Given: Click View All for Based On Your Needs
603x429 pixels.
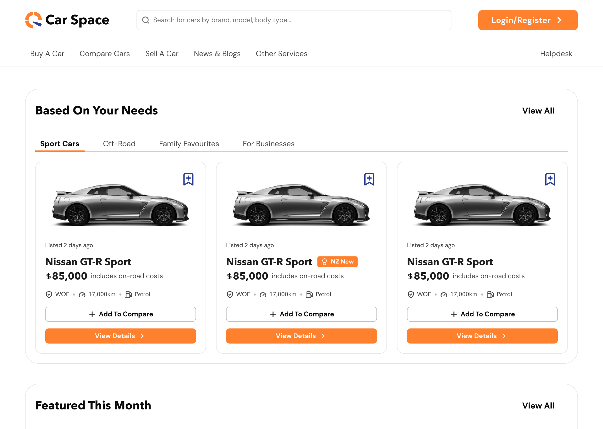Looking at the screenshot, I should pyautogui.click(x=538, y=111).
